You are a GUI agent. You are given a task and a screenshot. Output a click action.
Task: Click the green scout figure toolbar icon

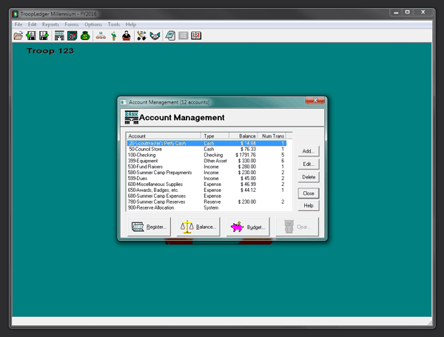tap(113, 36)
